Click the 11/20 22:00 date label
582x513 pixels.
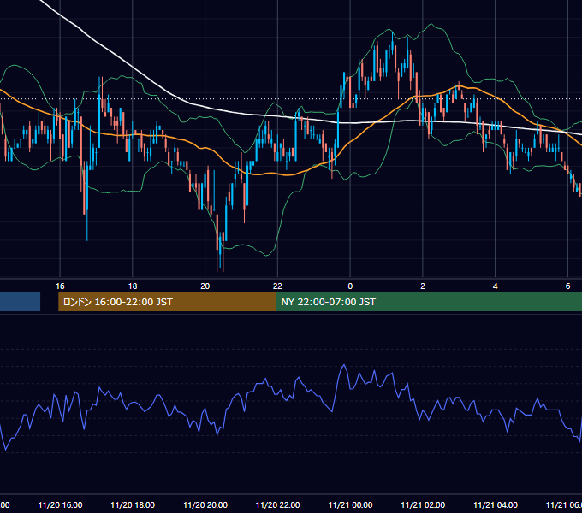pos(277,504)
